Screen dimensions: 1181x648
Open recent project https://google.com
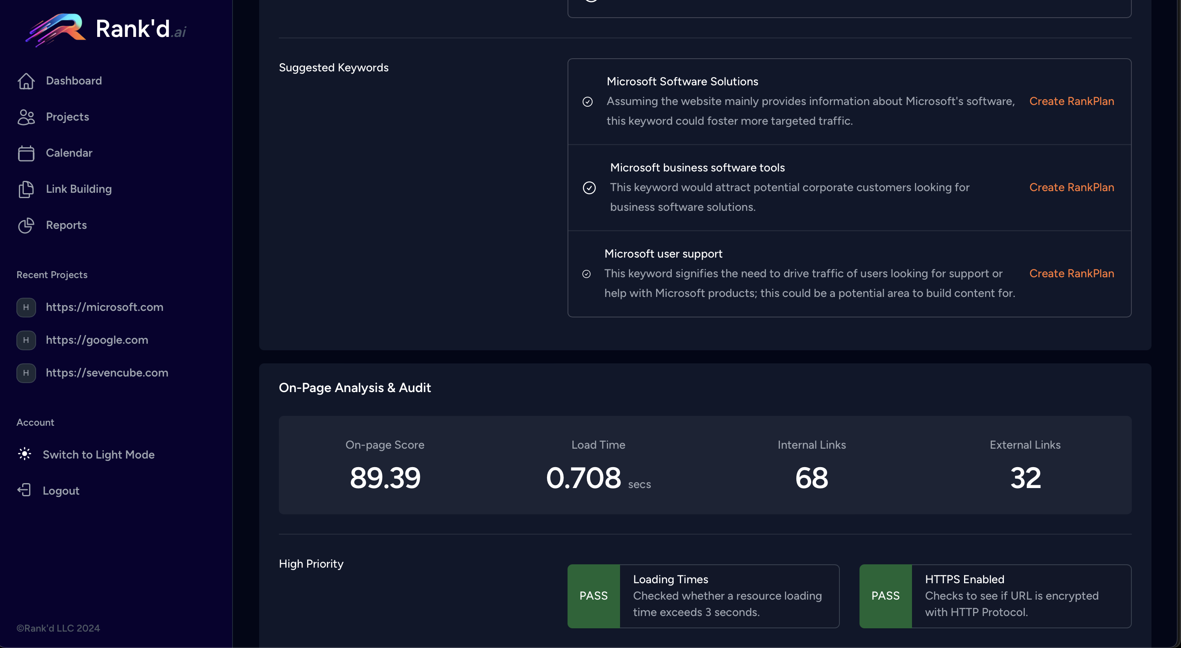click(97, 340)
